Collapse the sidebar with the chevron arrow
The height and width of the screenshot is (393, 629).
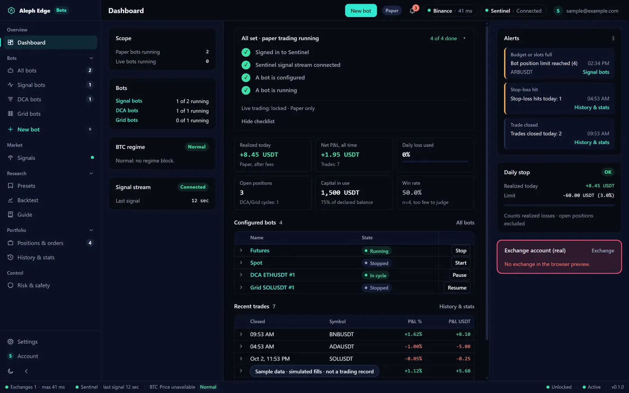tap(26, 371)
